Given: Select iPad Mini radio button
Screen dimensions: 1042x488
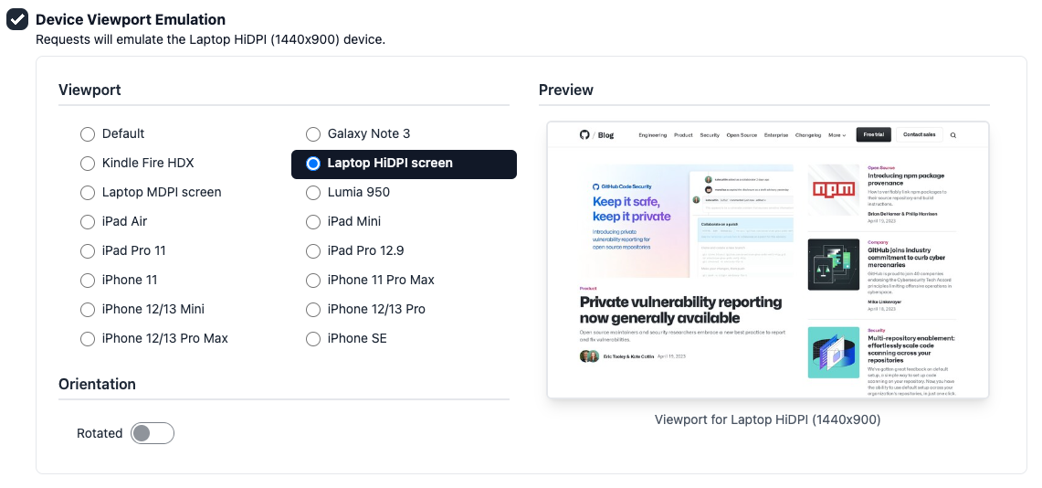Looking at the screenshot, I should coord(313,222).
